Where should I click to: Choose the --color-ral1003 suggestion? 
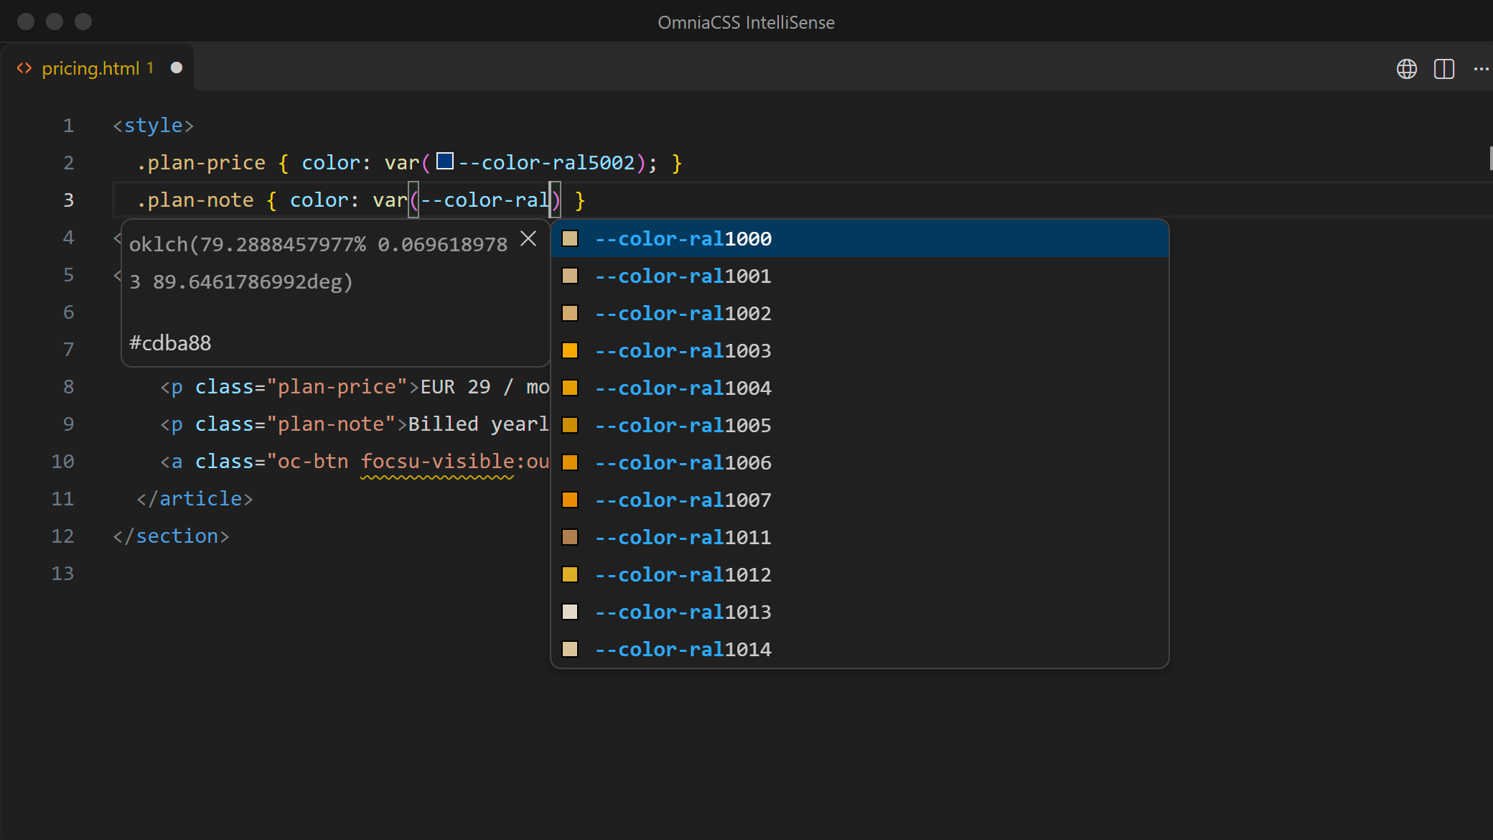coord(860,350)
